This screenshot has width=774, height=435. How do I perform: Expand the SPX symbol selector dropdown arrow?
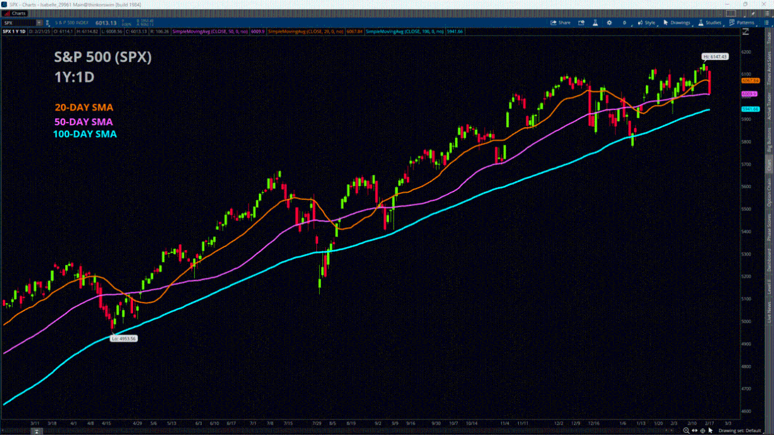click(39, 23)
